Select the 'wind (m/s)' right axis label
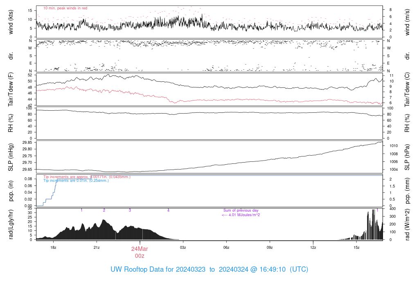 (x=407, y=22)
